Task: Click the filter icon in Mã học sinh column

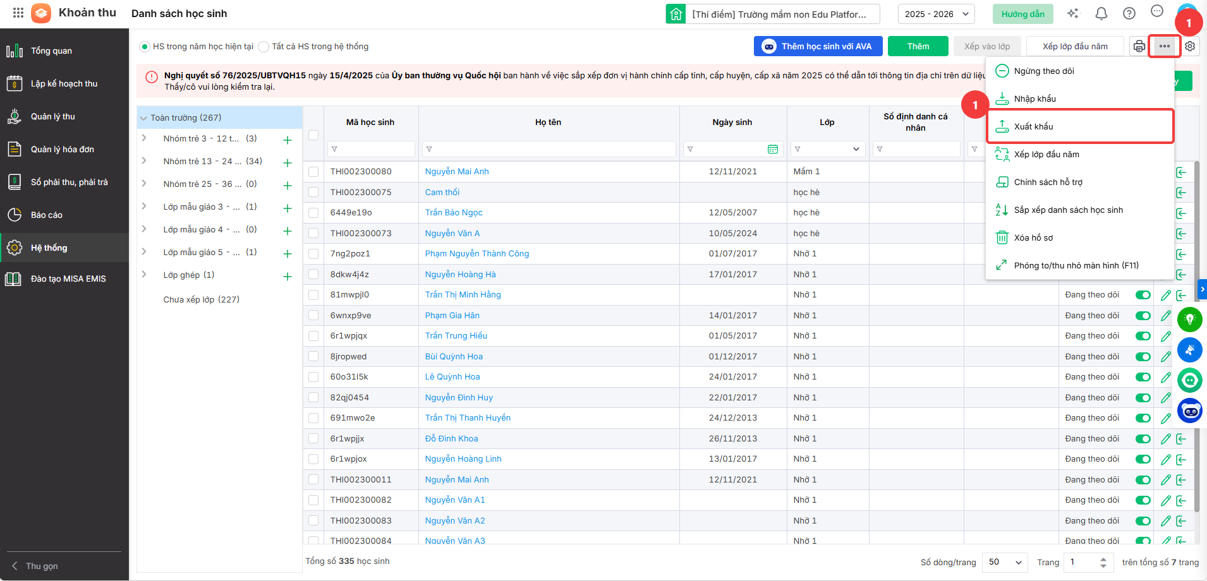Action: pyautogui.click(x=334, y=149)
